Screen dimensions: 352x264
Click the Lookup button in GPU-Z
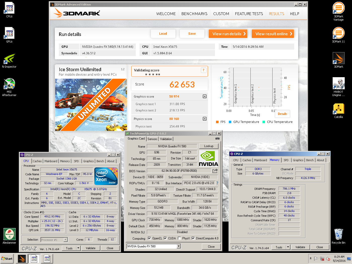point(209,146)
